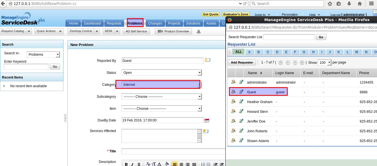The image size is (377, 166).
Task: Reload page in main Firefox window
Action: [x=245, y=4]
